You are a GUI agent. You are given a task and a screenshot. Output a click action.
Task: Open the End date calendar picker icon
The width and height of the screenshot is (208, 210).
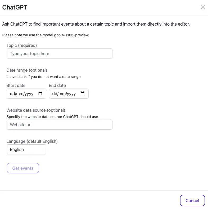tap(83, 94)
